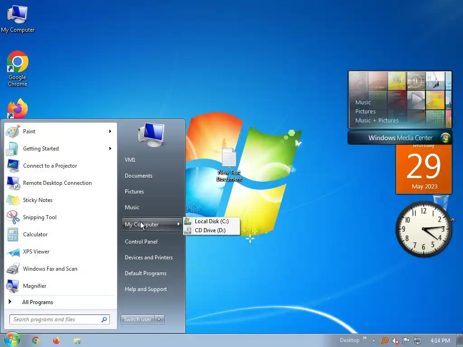Click the Switch user button
The image size is (463, 347).
click(x=138, y=319)
